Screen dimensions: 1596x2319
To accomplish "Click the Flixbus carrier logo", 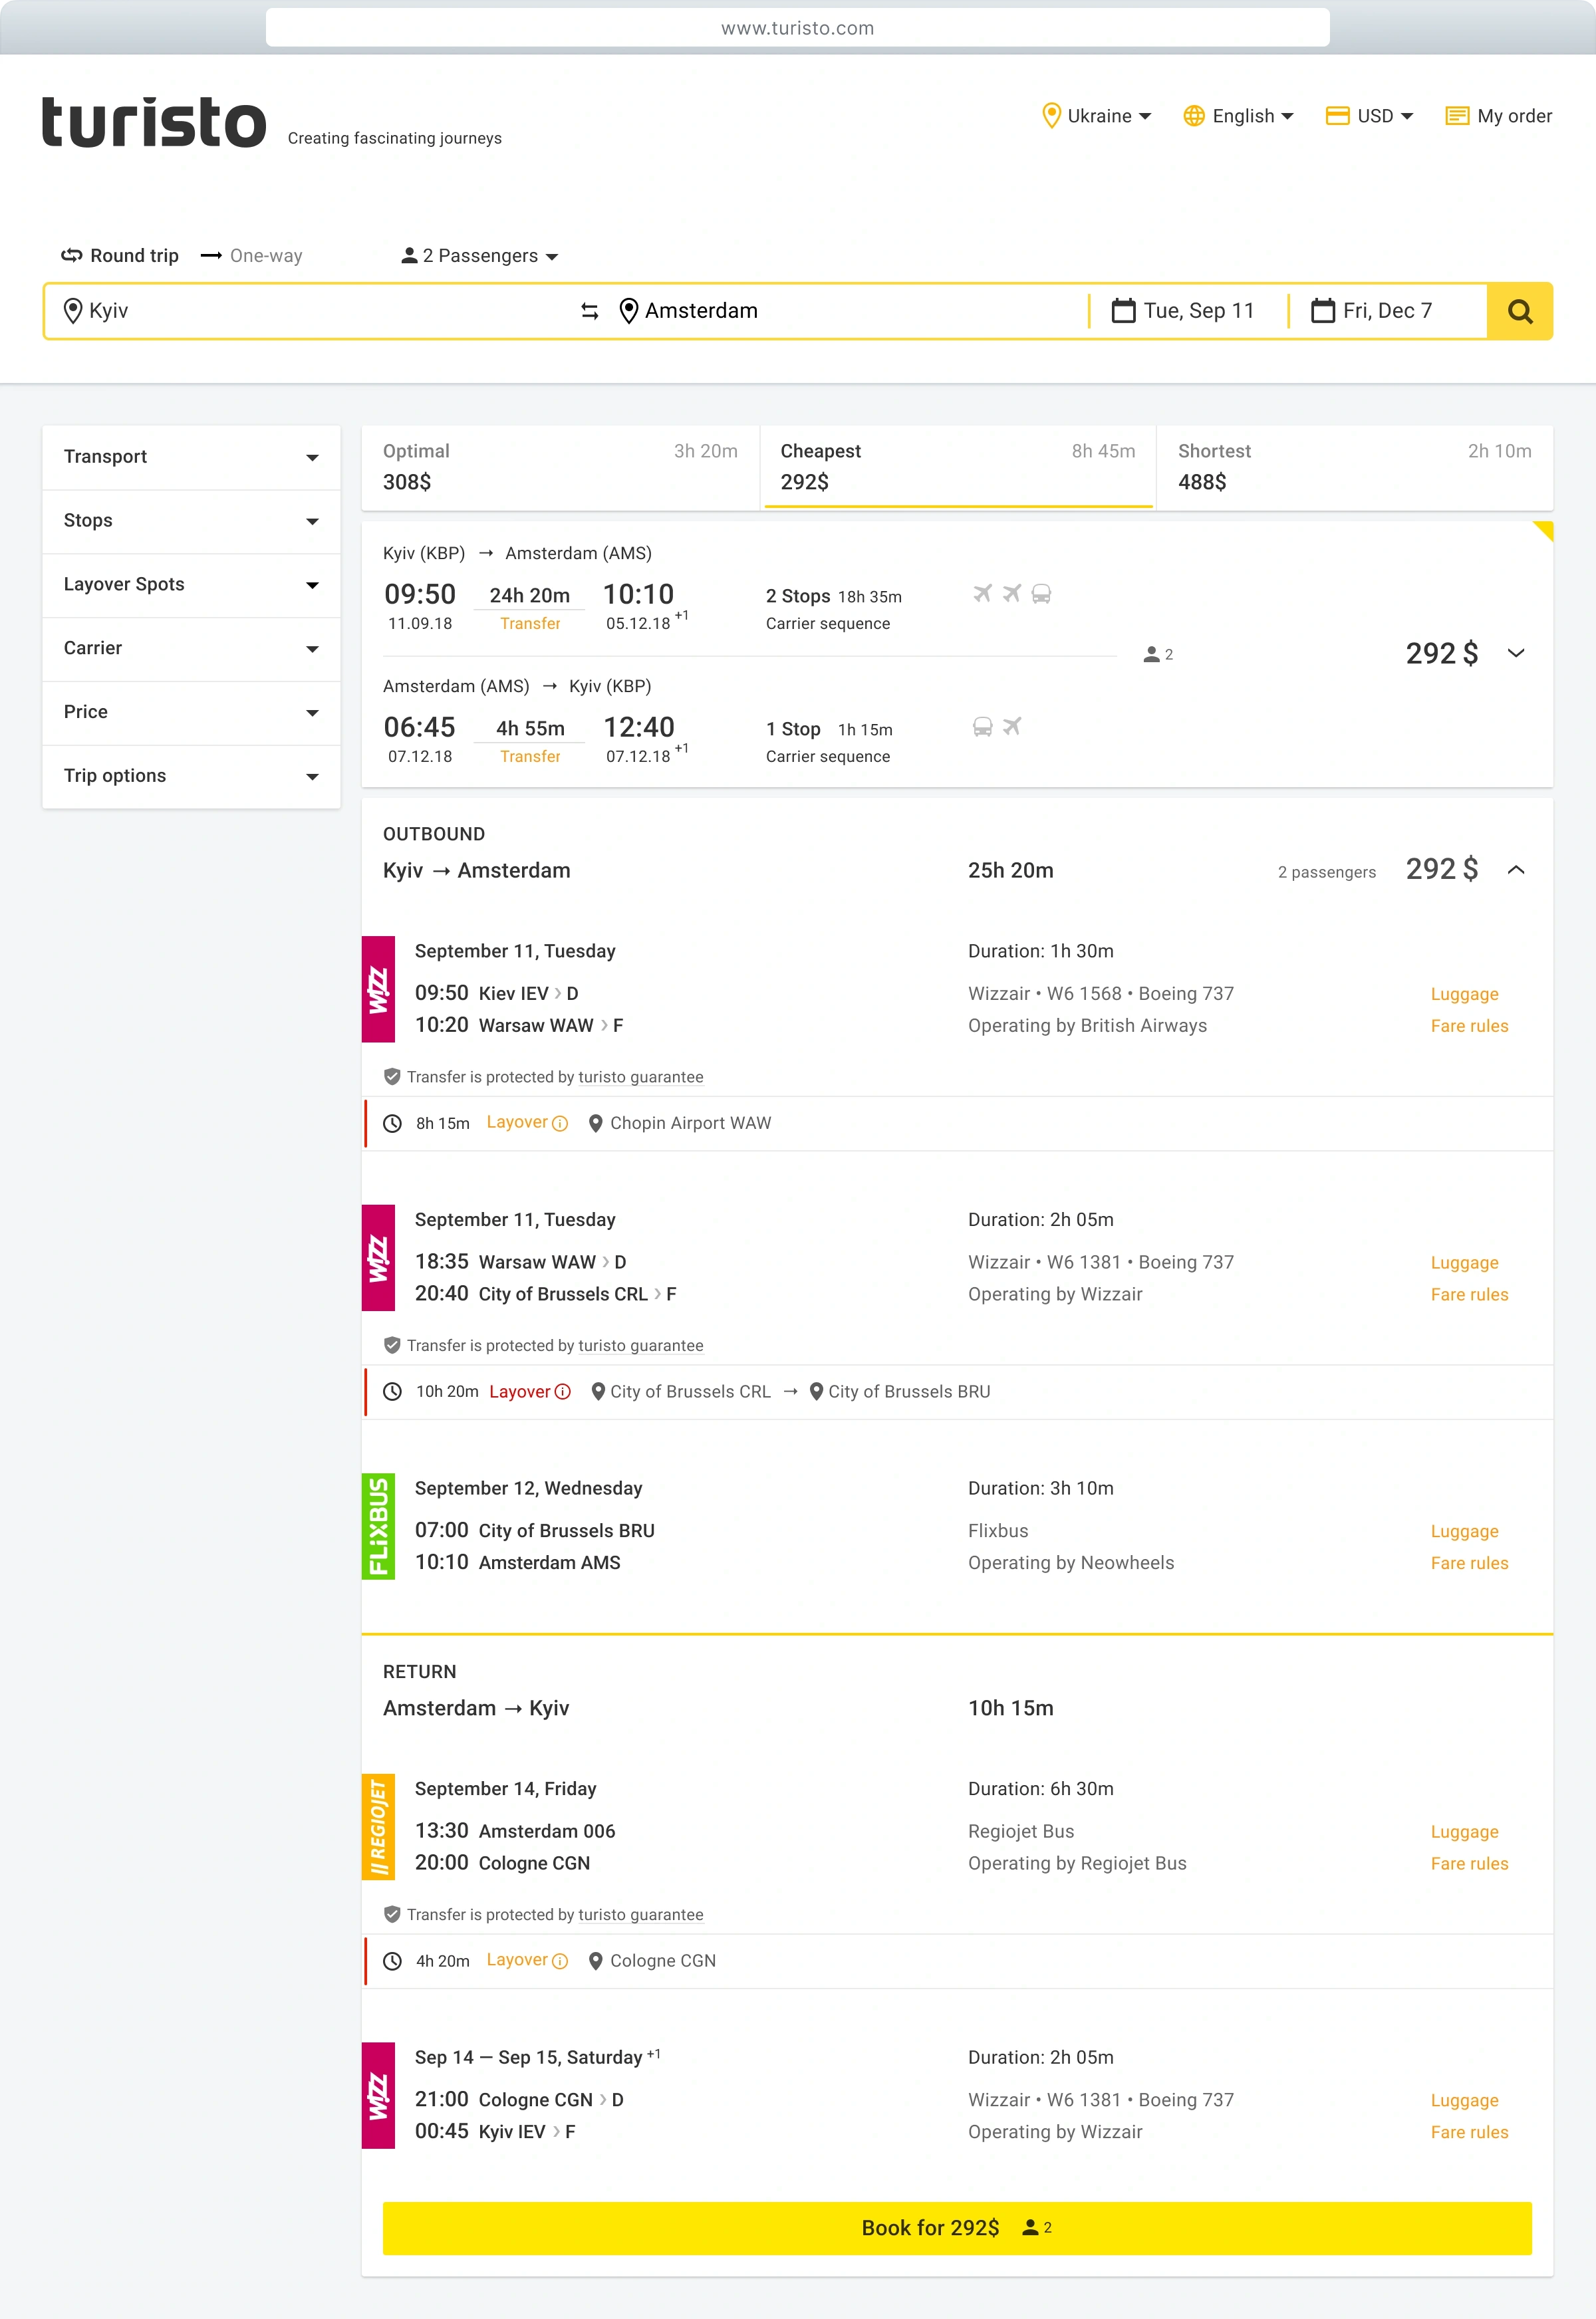I will pos(378,1526).
